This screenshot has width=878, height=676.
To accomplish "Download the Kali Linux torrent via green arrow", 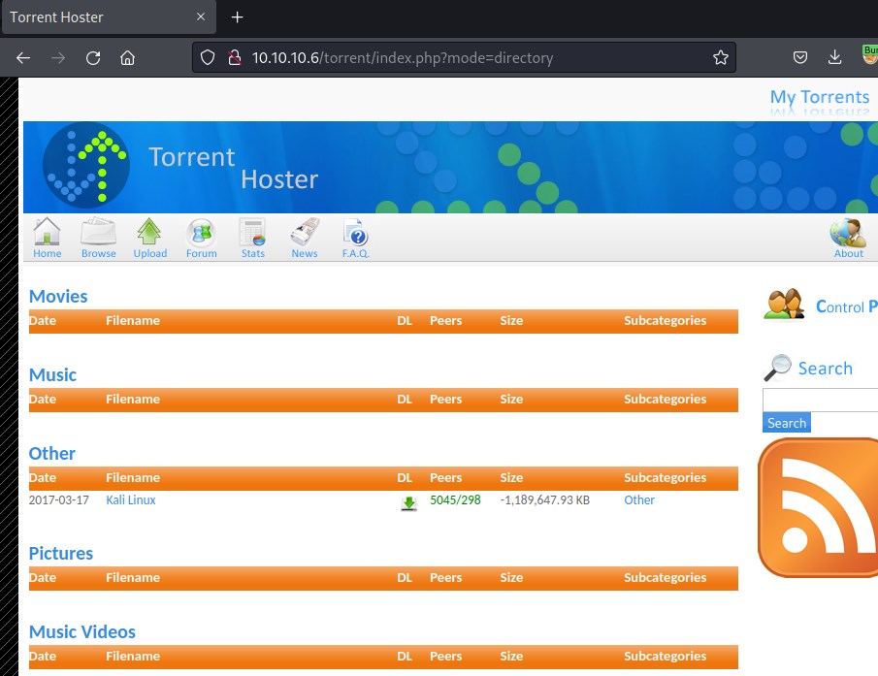I will (408, 502).
